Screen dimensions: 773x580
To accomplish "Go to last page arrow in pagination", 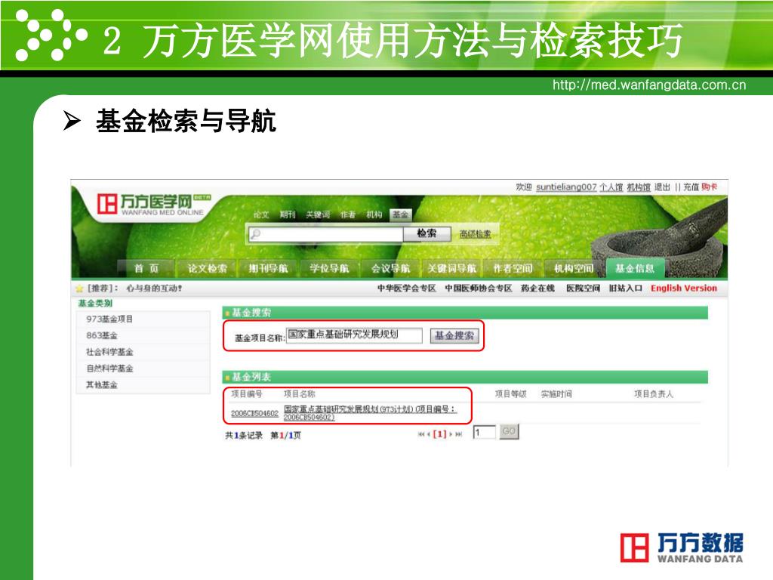I will click(458, 434).
